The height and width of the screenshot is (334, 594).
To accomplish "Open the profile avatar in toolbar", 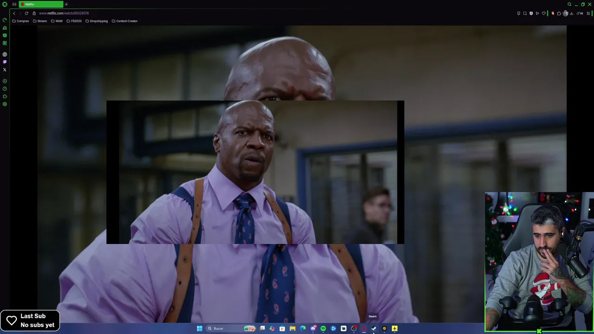I will pos(565,13).
